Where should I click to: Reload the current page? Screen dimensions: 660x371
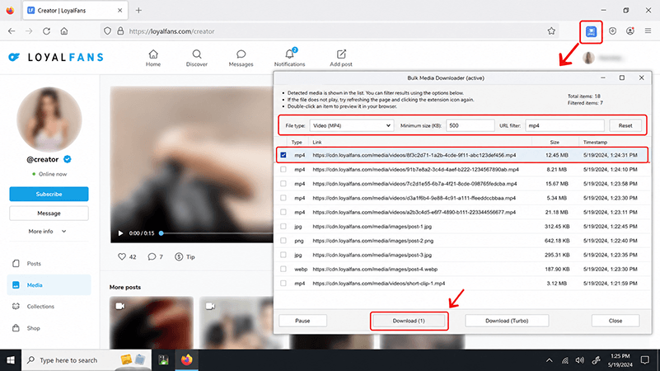46,31
